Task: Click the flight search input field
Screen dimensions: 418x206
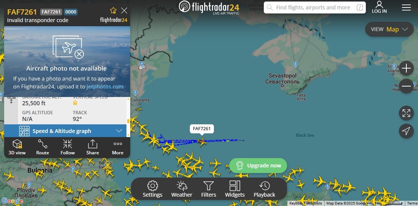Action: click(x=315, y=7)
